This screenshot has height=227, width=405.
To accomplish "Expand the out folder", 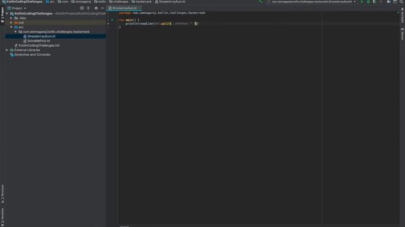I will click(x=11, y=23).
